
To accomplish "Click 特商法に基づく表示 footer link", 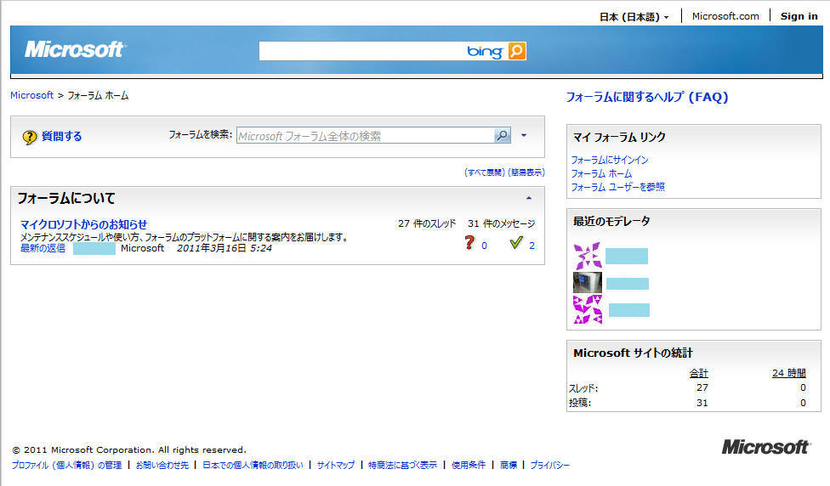I will pyautogui.click(x=402, y=465).
